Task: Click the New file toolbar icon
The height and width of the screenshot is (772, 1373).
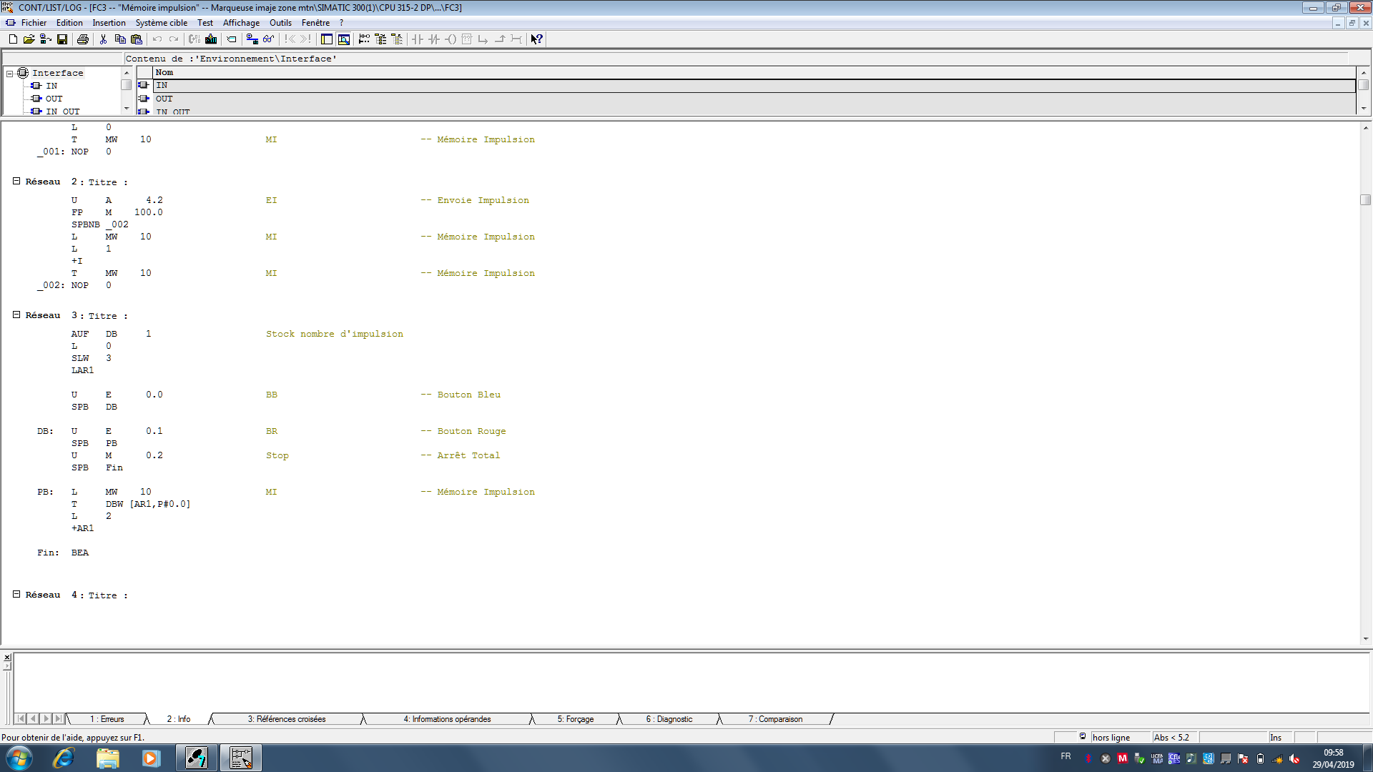Action: 13,39
